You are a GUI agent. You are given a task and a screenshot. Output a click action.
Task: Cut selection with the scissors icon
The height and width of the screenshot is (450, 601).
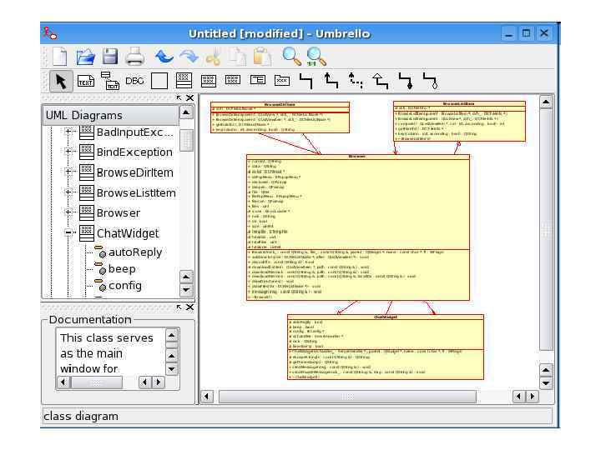click(213, 57)
